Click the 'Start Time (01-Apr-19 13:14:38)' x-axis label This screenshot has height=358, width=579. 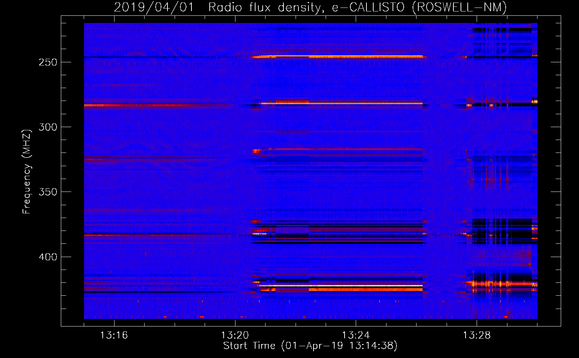coord(310,346)
